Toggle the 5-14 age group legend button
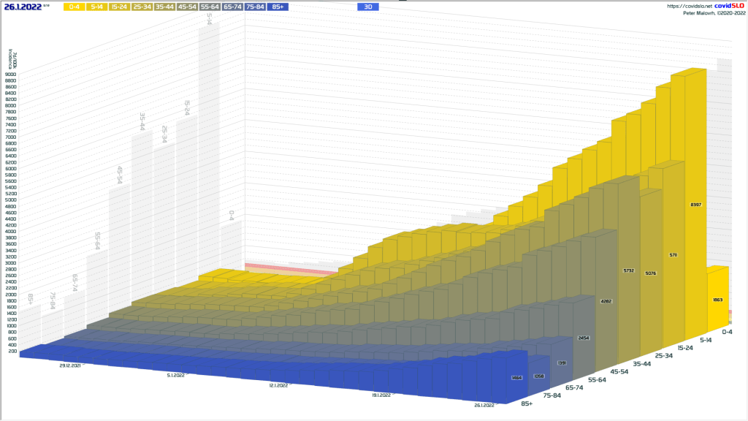The image size is (748, 421). (96, 7)
